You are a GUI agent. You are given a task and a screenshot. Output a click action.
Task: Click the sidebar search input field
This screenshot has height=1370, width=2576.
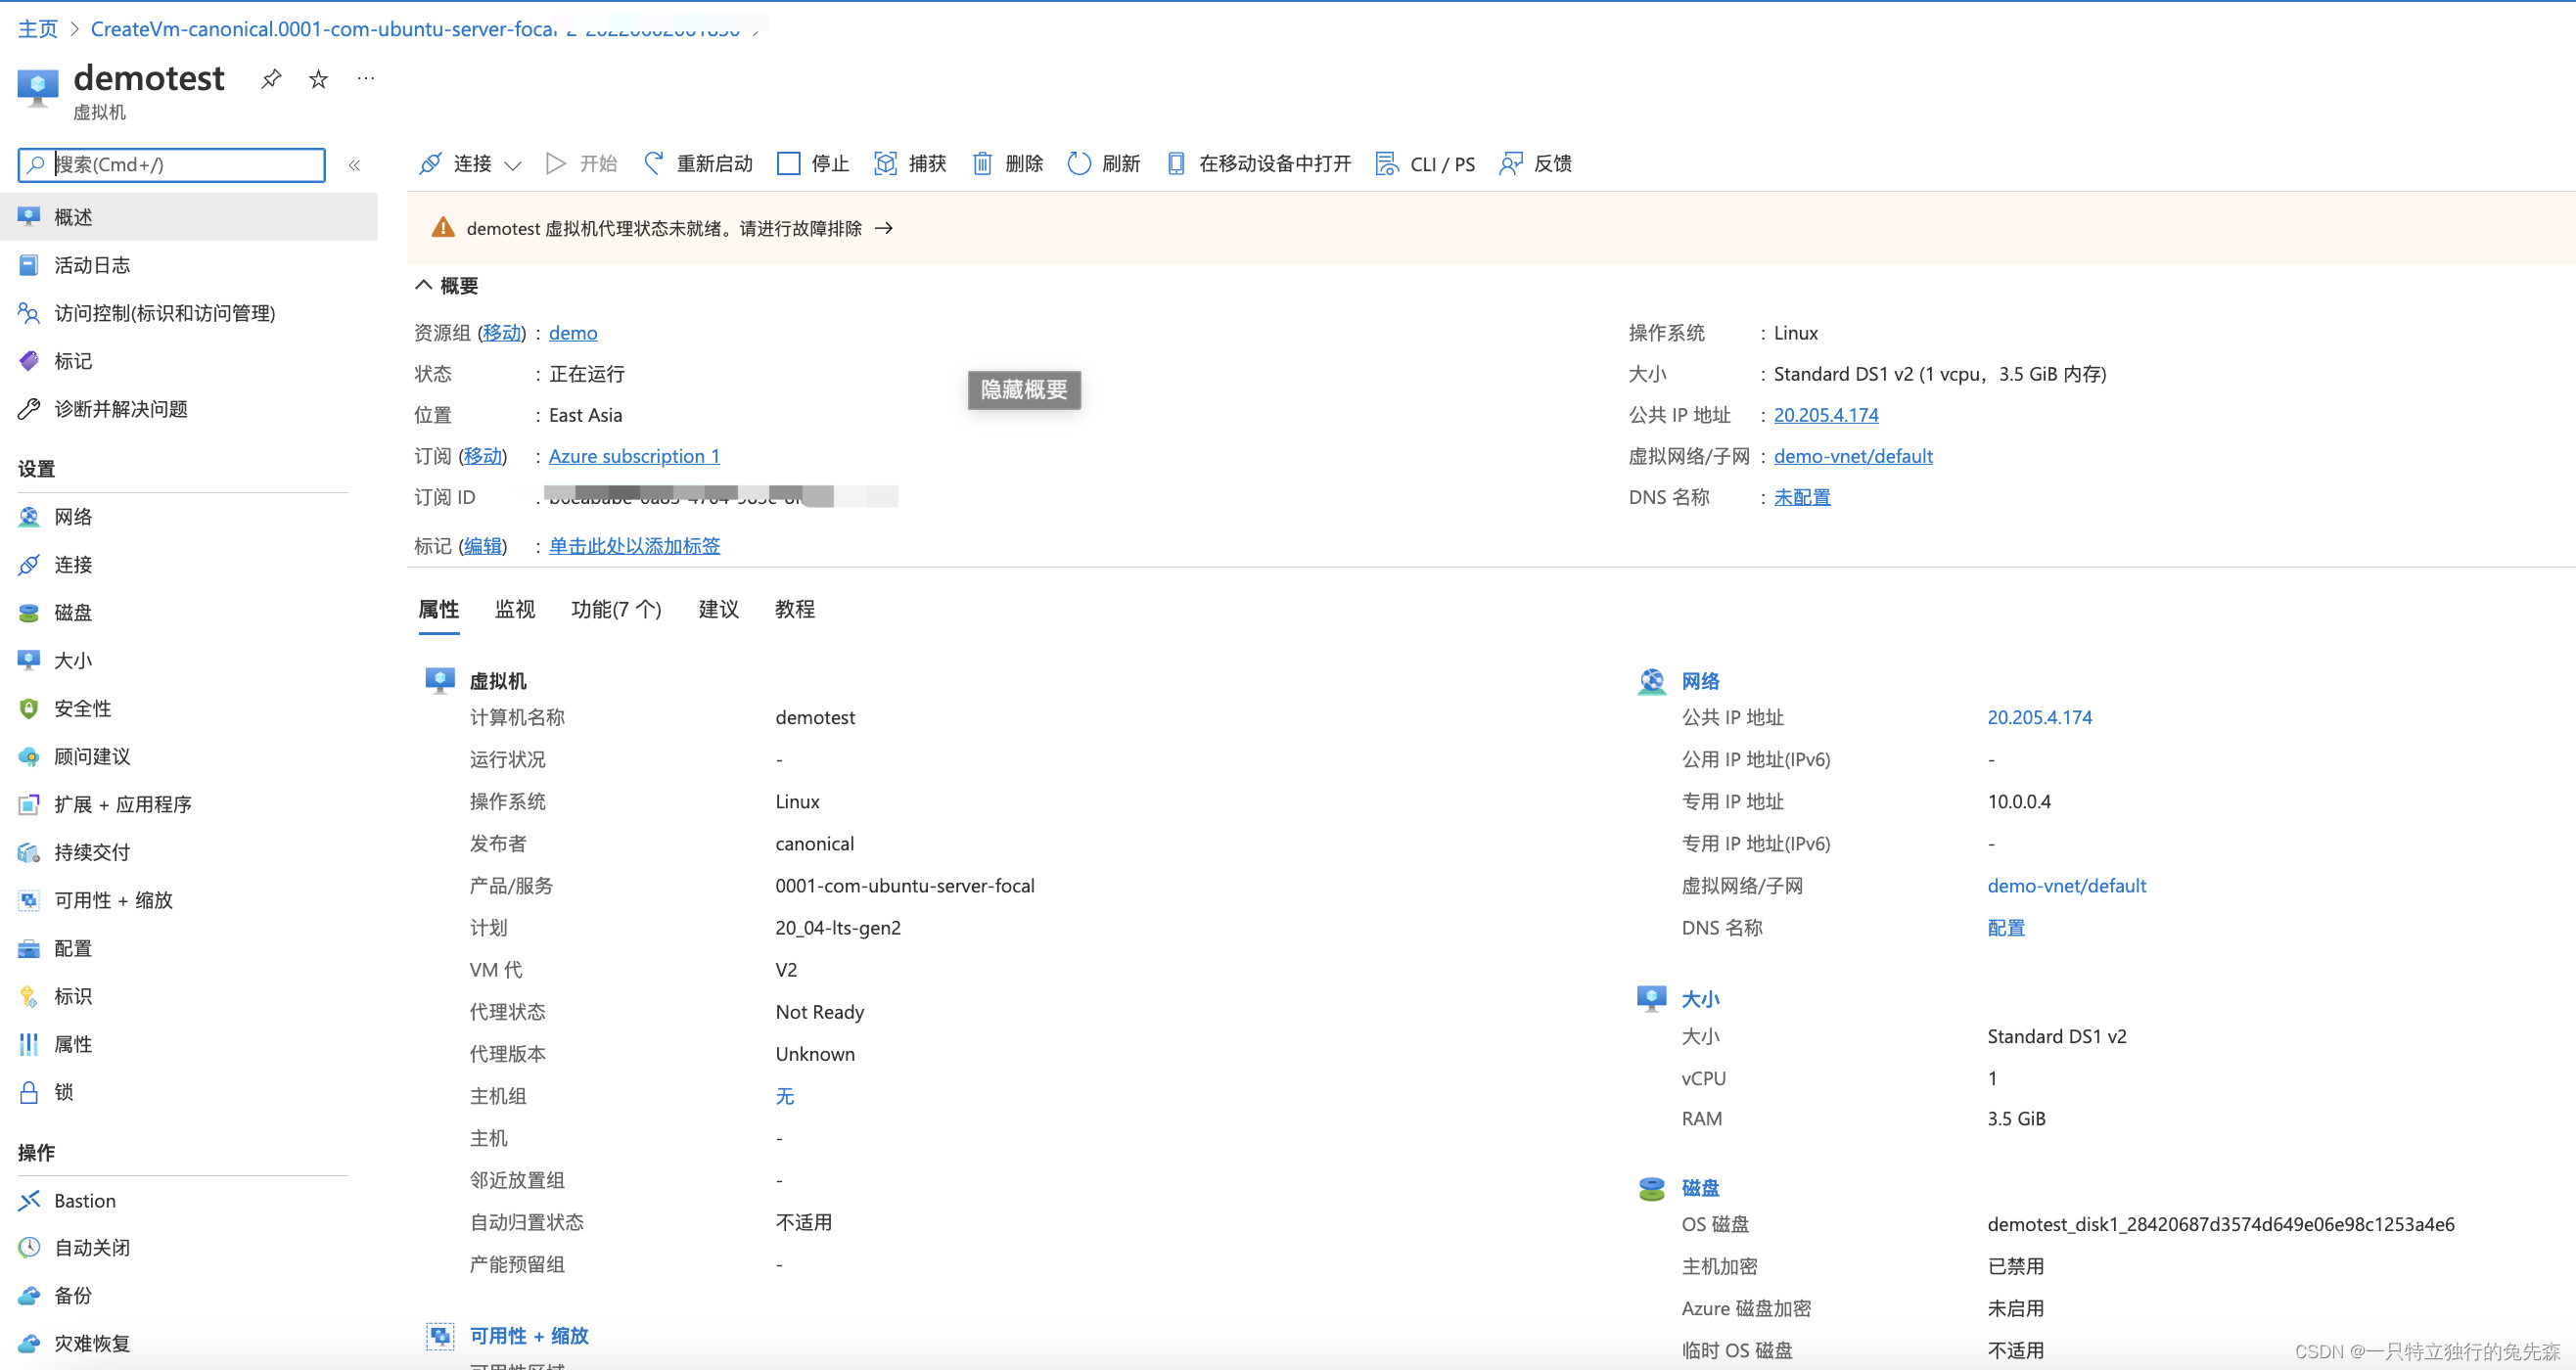(185, 165)
